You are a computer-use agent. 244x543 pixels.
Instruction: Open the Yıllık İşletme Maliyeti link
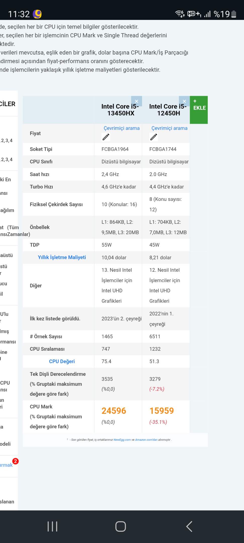pos(62,257)
